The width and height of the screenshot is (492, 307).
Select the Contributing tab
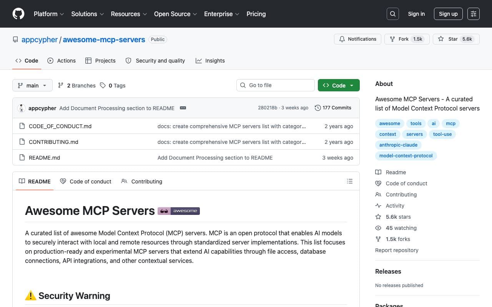click(x=141, y=181)
